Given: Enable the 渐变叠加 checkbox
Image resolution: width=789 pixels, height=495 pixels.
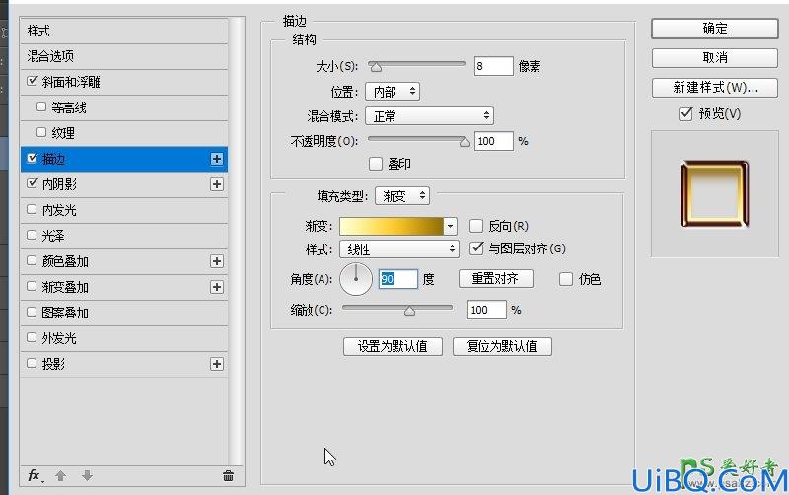Looking at the screenshot, I should (x=32, y=286).
